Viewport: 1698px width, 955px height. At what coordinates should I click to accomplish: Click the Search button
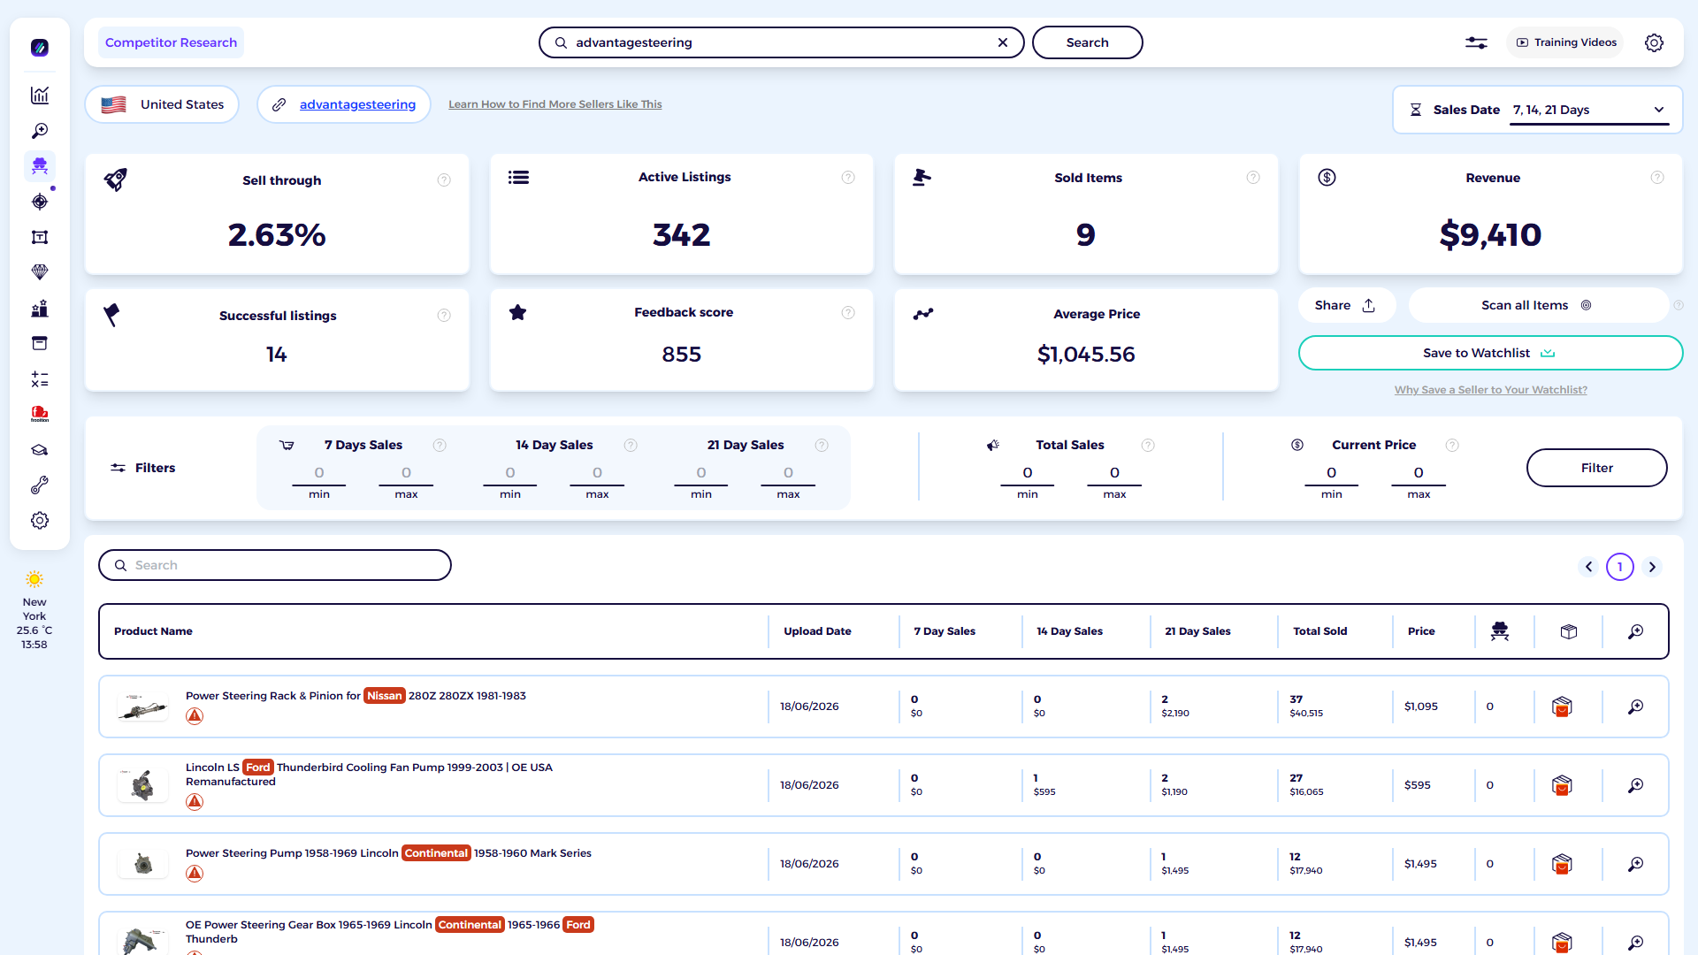(1087, 42)
